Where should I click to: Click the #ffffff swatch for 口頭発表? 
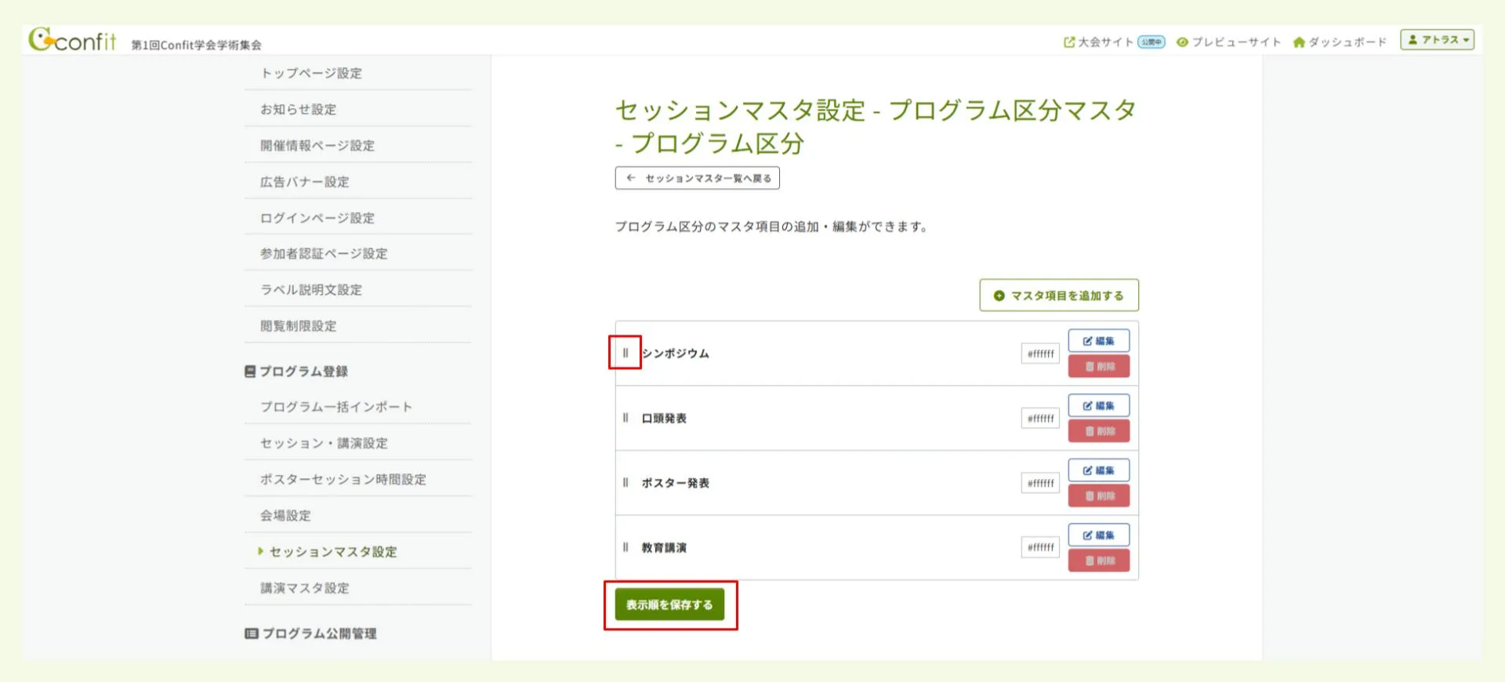coord(1040,419)
